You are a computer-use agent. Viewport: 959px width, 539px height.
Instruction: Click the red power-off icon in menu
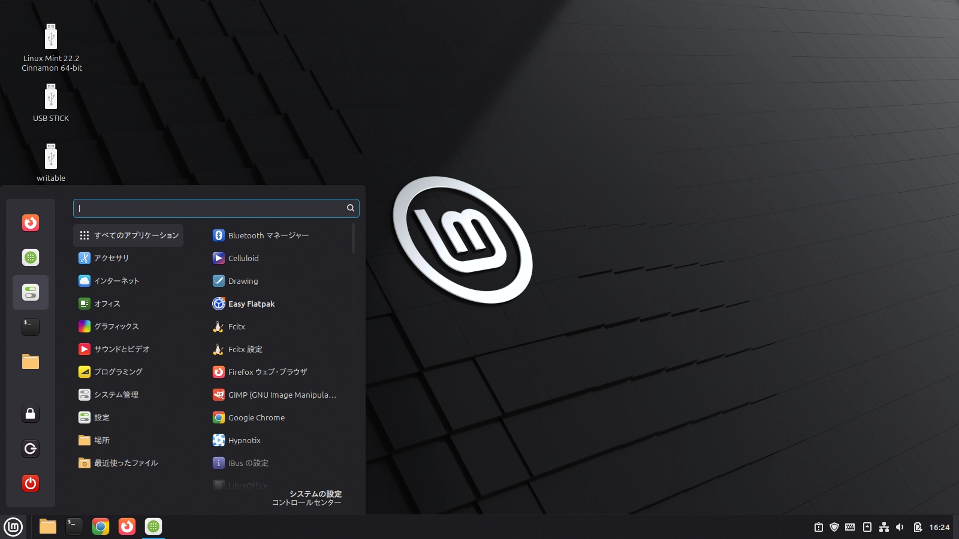point(31,483)
